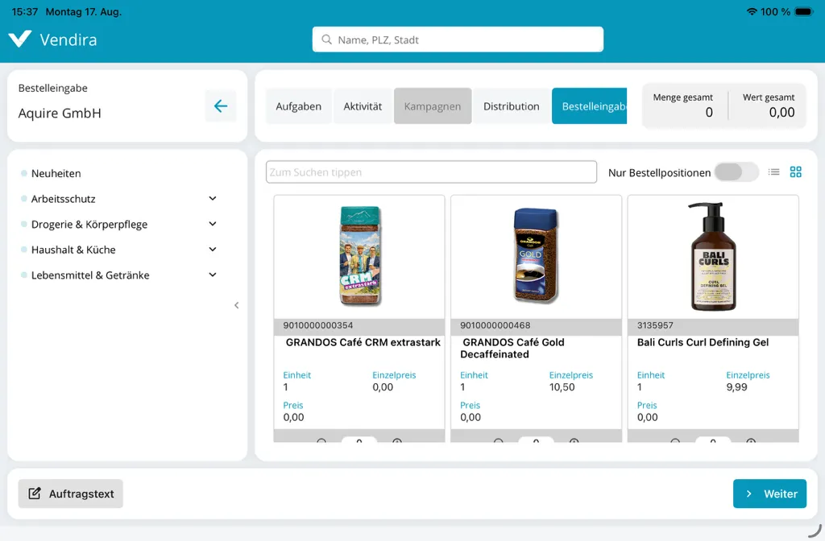Open the Aktivität tab
This screenshot has height=541, width=825.
tap(363, 106)
